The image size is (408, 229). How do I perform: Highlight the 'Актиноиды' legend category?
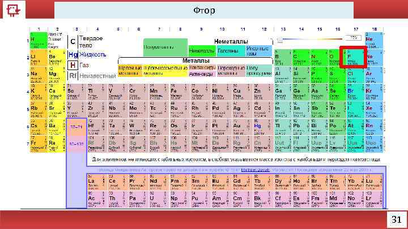click(x=202, y=74)
